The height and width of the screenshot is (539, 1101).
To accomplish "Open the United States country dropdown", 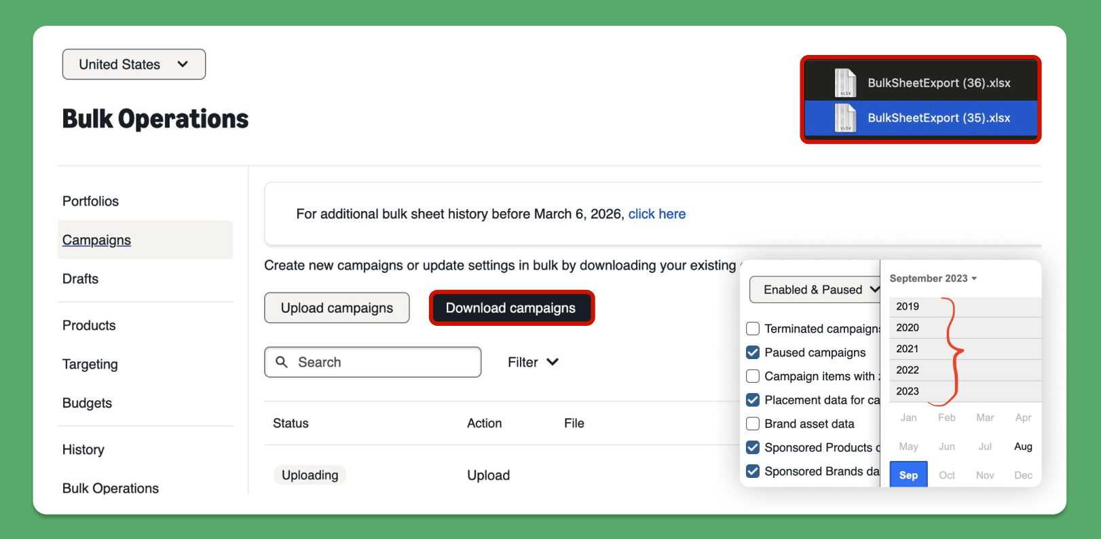I will click(134, 64).
